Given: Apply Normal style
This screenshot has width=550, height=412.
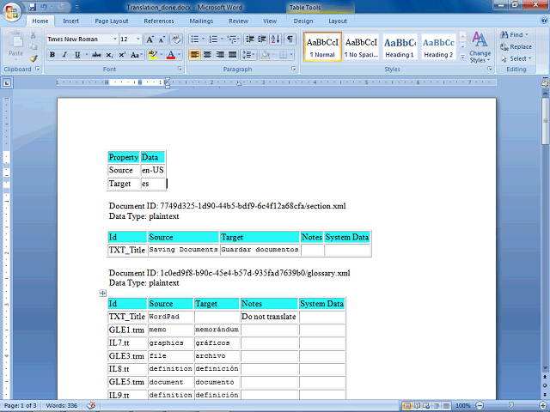Looking at the screenshot, I should point(323,47).
